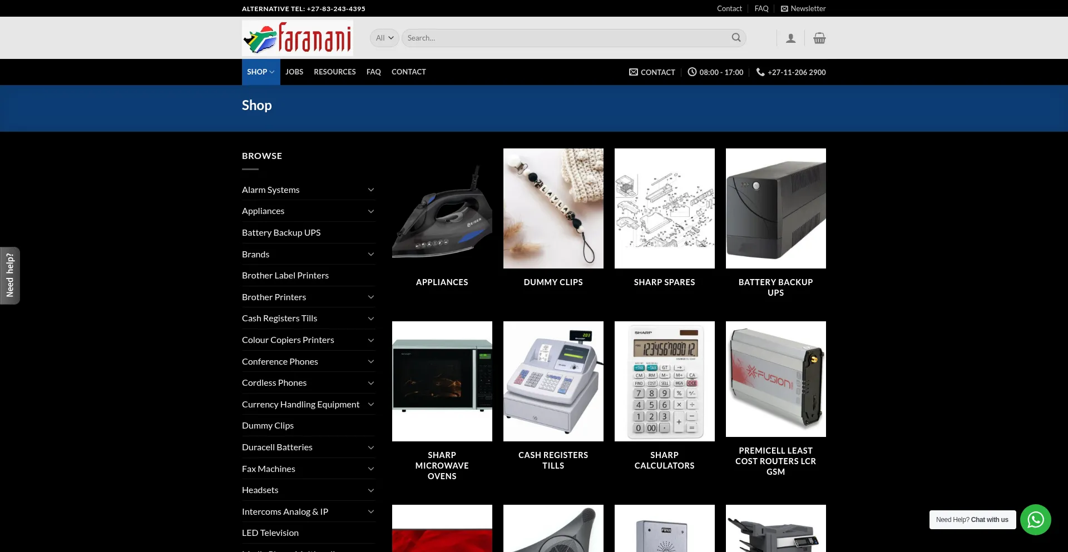Screen dimensions: 1068x552
Task: Expand the Colour Copiers Printers chevron
Action: click(x=371, y=340)
